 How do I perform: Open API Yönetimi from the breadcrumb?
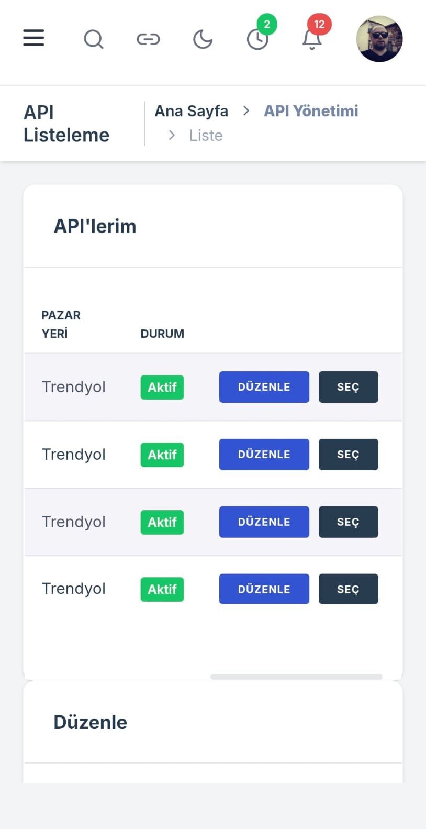click(311, 110)
